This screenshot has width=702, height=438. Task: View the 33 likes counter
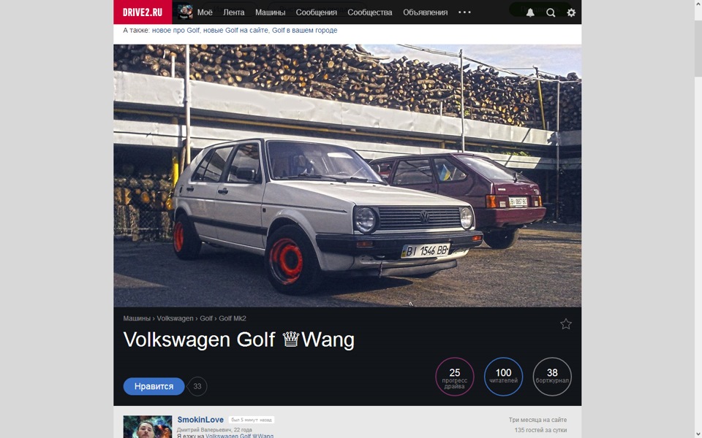[197, 386]
